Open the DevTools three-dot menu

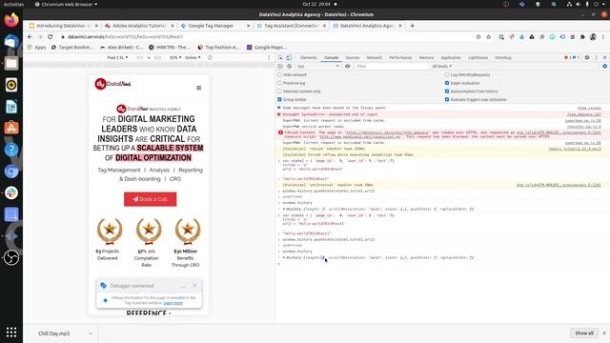pyautogui.click(x=596, y=57)
